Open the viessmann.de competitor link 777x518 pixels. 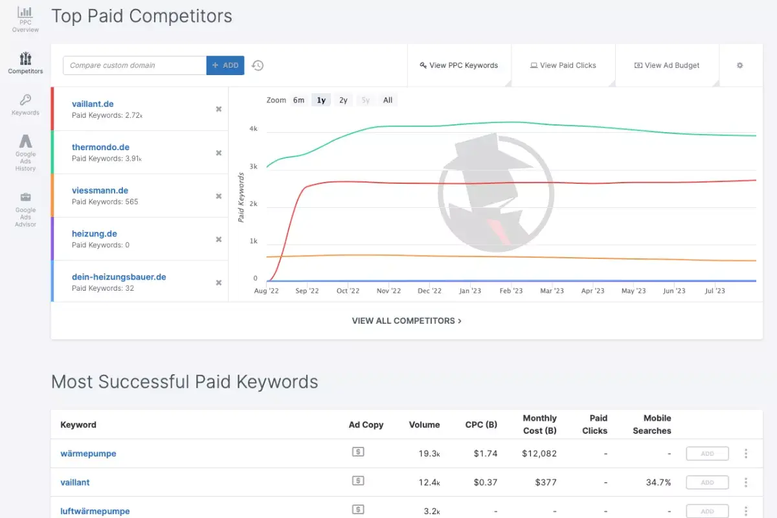(100, 190)
